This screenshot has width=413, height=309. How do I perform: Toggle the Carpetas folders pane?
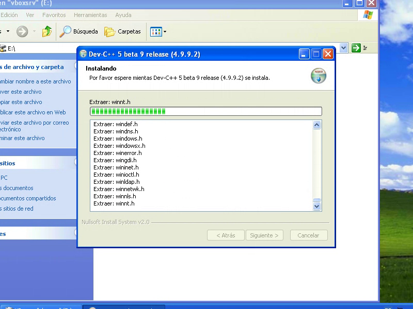point(122,31)
